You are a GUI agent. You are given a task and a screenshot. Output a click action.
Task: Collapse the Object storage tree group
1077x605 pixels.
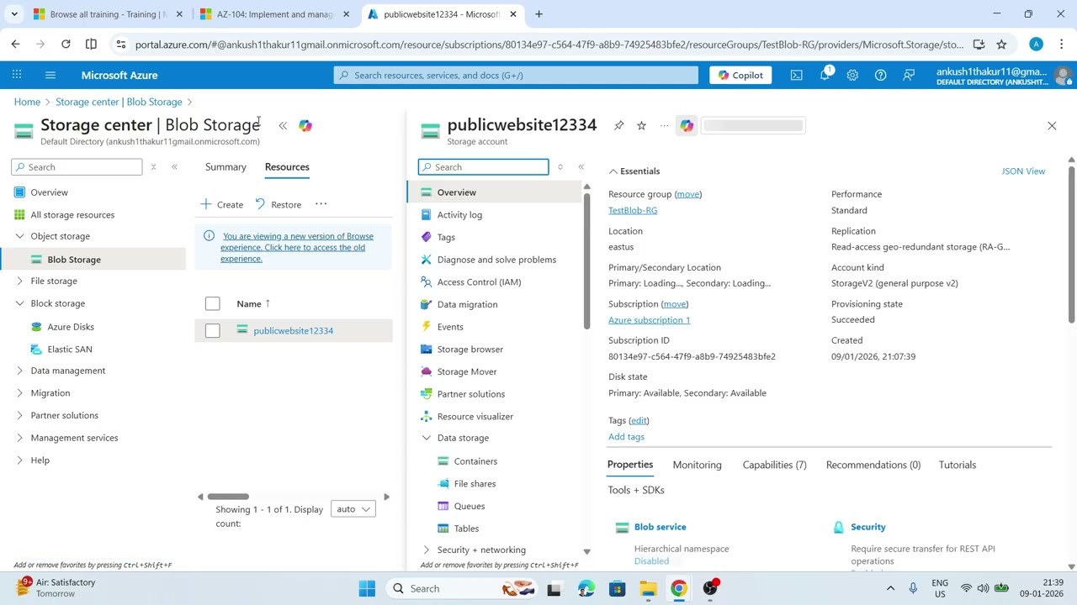pos(20,236)
